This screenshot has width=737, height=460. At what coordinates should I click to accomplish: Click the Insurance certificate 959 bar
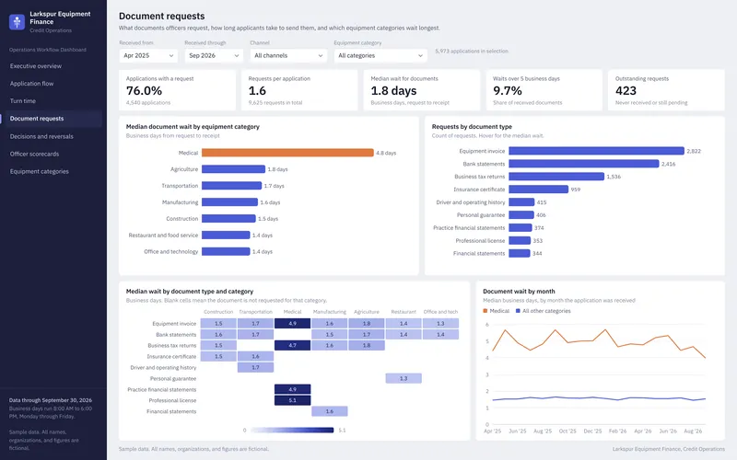pyautogui.click(x=539, y=190)
